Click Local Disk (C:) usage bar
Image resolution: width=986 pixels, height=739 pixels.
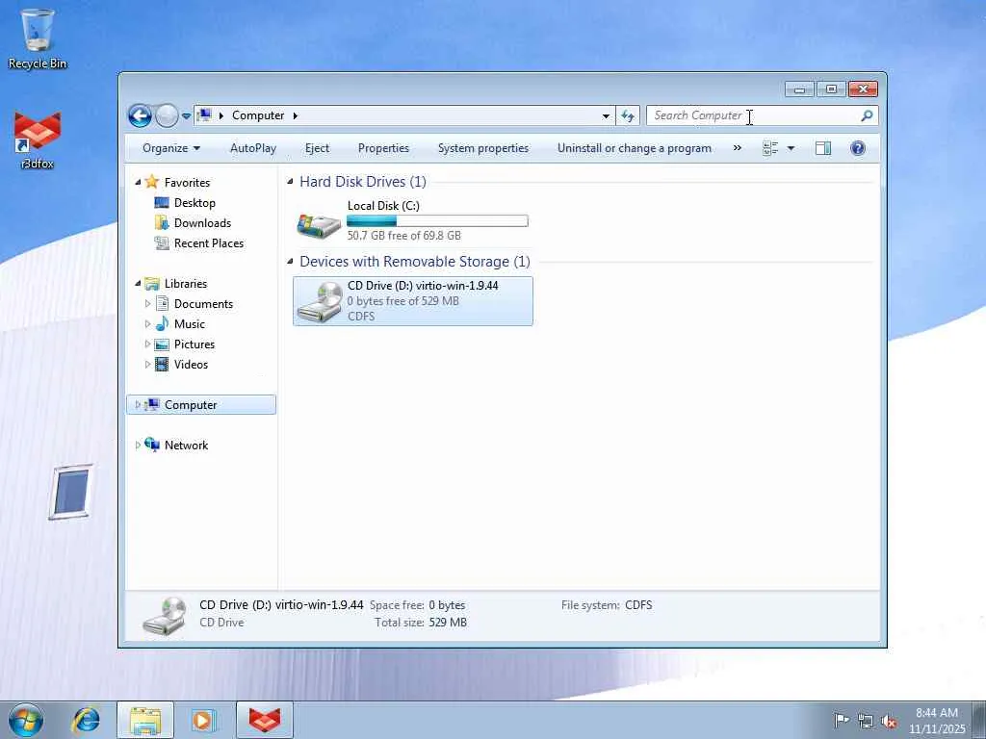(x=437, y=220)
